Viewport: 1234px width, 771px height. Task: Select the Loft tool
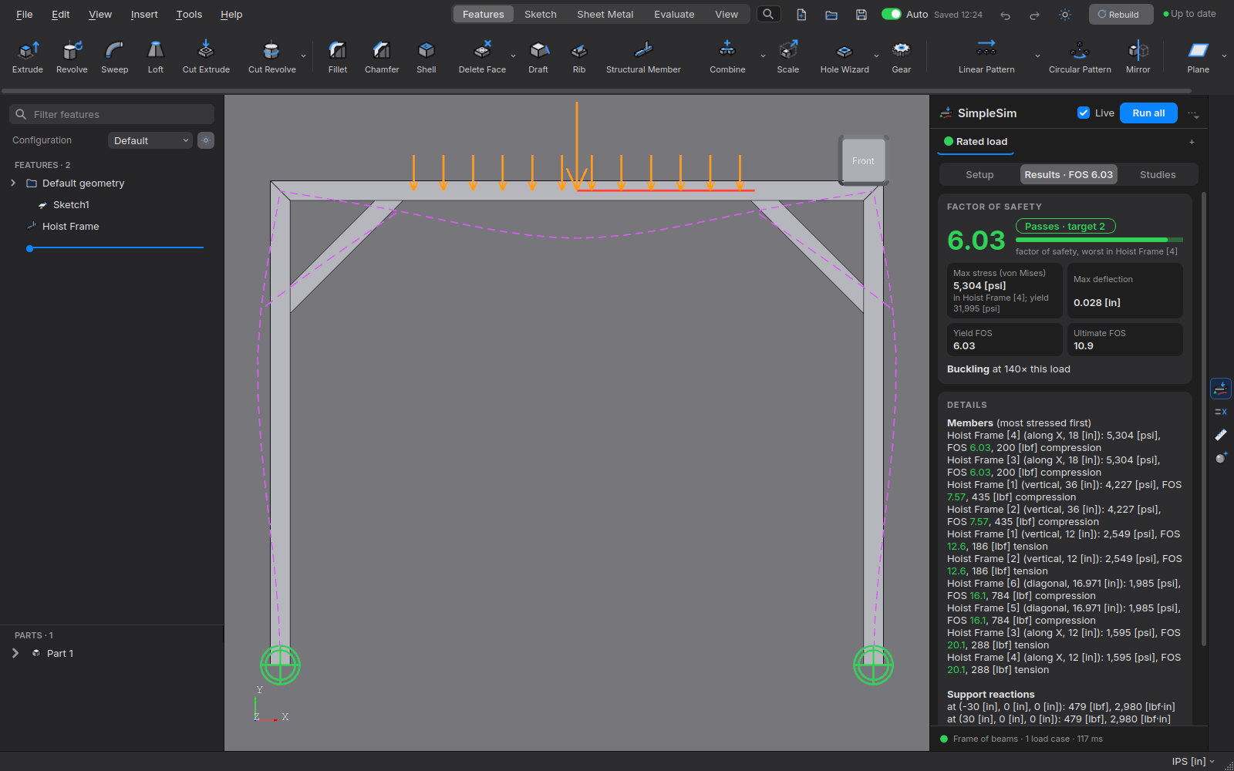156,58
